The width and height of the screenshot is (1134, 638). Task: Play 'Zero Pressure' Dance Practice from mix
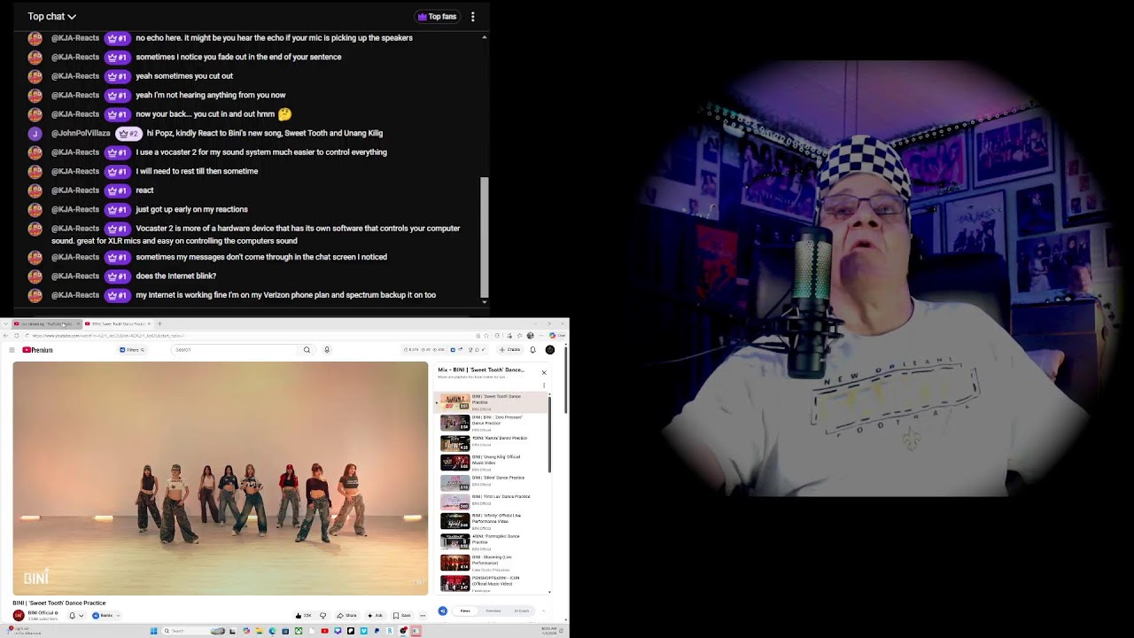coord(492,424)
